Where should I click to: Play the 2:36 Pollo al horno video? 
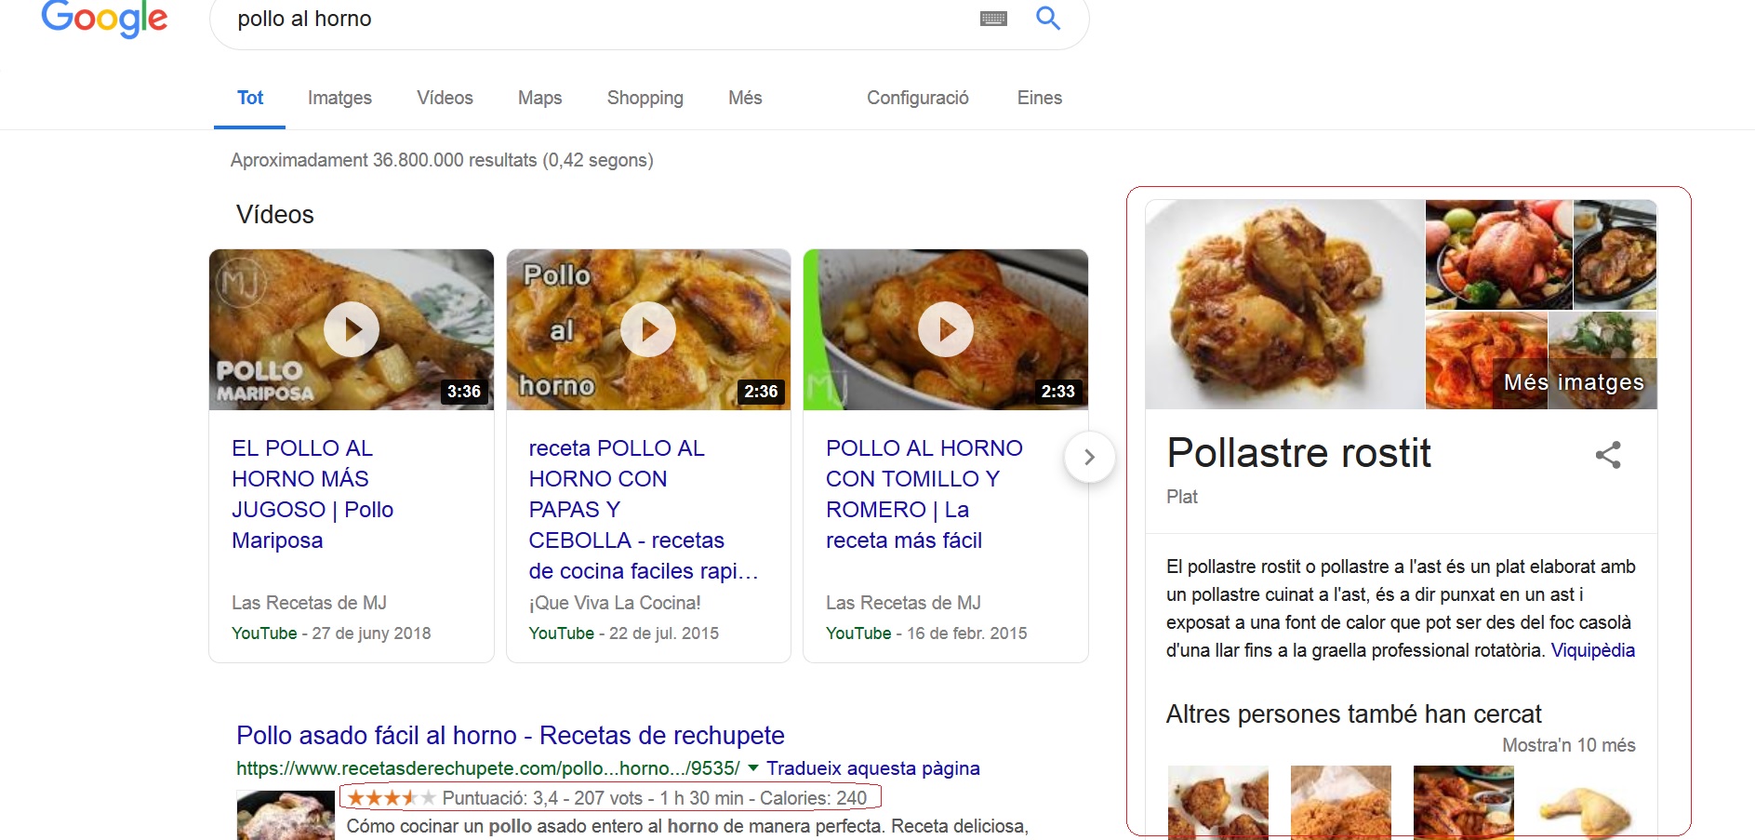pyautogui.click(x=648, y=329)
